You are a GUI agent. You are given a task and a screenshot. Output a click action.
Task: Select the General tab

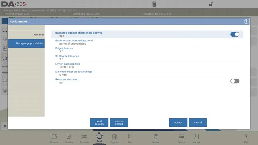pyautogui.click(x=26, y=35)
